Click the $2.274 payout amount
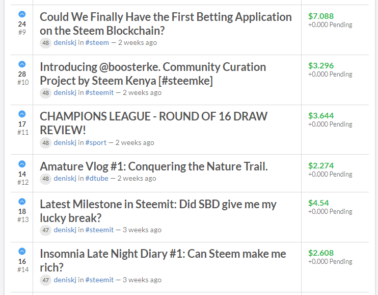Screen dimensions: 378x295 (321, 166)
